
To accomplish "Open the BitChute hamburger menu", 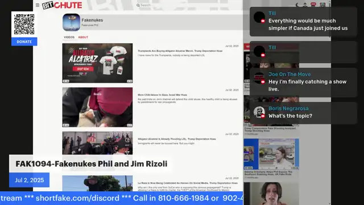I will pos(38,5).
